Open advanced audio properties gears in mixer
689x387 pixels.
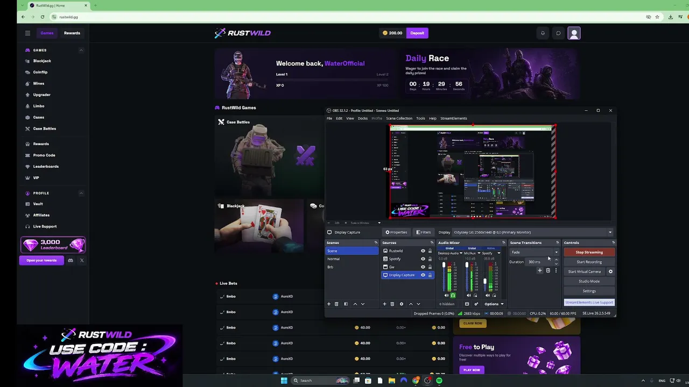pos(476,304)
